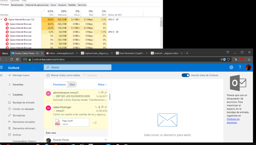Reload the page in Opera
Screen dimensions: 256x145
coord(12,59)
